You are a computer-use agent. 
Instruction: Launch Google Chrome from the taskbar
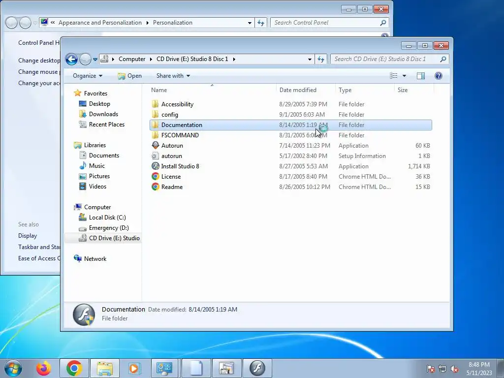(74, 368)
